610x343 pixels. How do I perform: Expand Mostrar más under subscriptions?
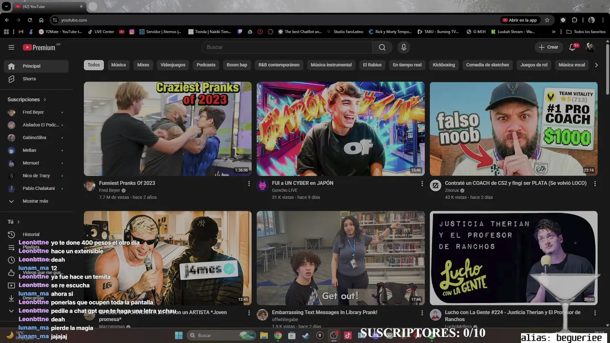36,201
